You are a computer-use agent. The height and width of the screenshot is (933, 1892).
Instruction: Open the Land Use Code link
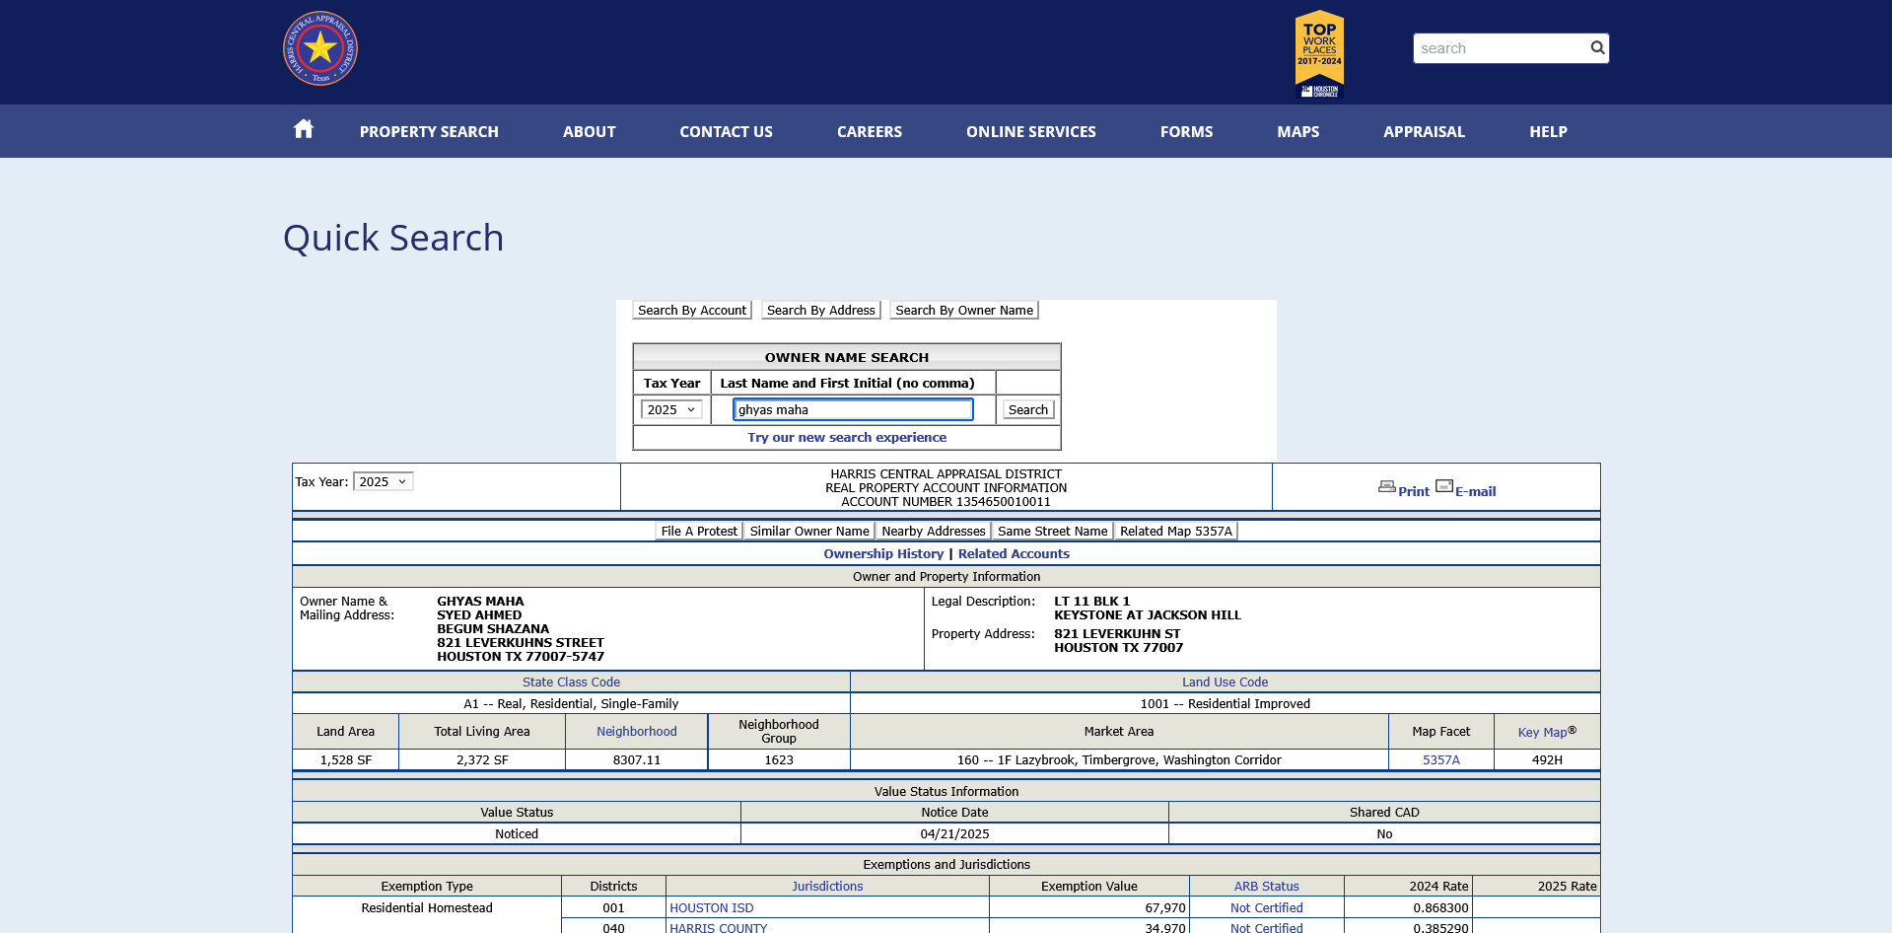(1226, 682)
